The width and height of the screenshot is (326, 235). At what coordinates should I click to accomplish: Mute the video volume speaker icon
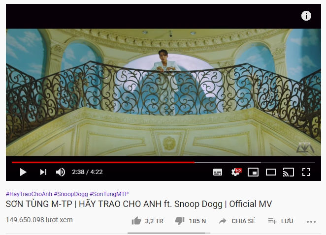pyautogui.click(x=61, y=172)
